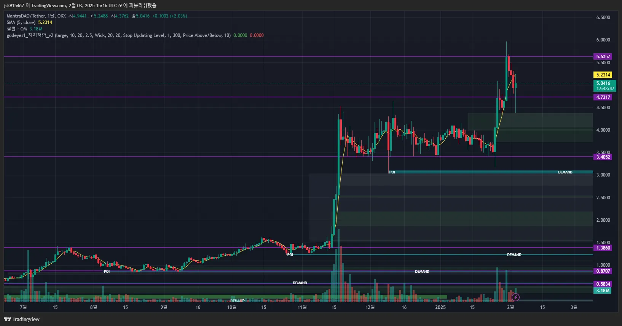Click the DEMAND label below the 1.3860 line
622x326 pixels.
tap(514, 255)
